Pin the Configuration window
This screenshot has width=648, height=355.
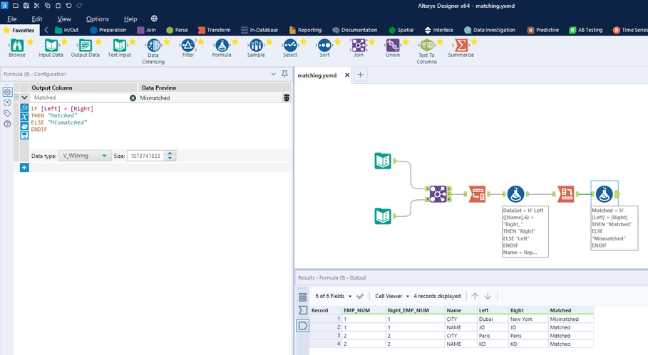tap(284, 74)
